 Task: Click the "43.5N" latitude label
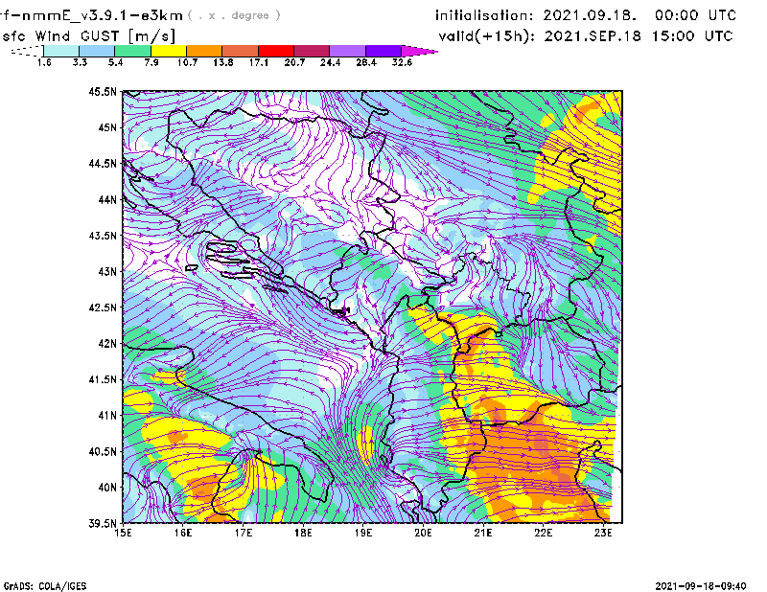pos(104,236)
